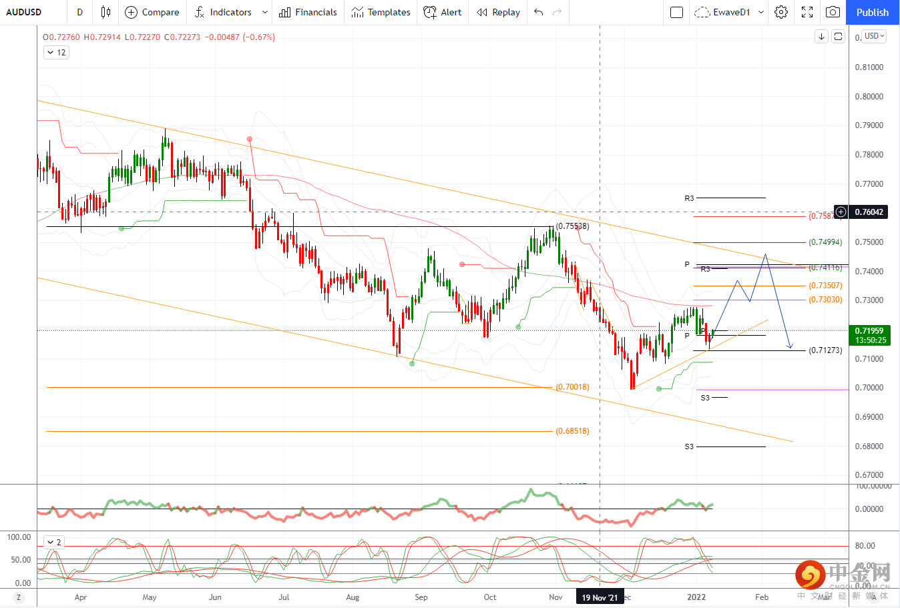
Task: Click the Oct label on time axis
Action: coord(490,597)
